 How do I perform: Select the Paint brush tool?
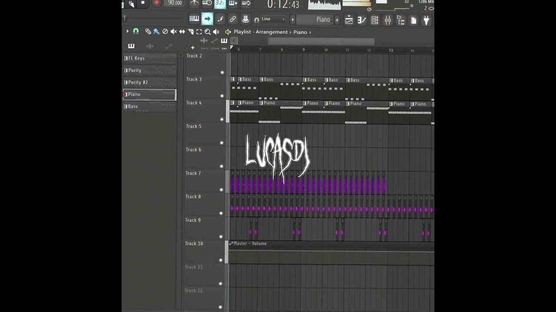[156, 32]
